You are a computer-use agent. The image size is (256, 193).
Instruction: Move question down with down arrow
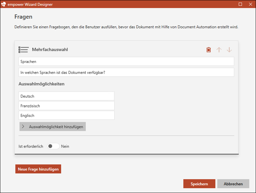(x=229, y=50)
